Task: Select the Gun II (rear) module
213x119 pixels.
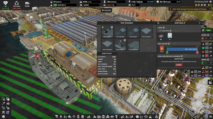Action: click(133, 32)
